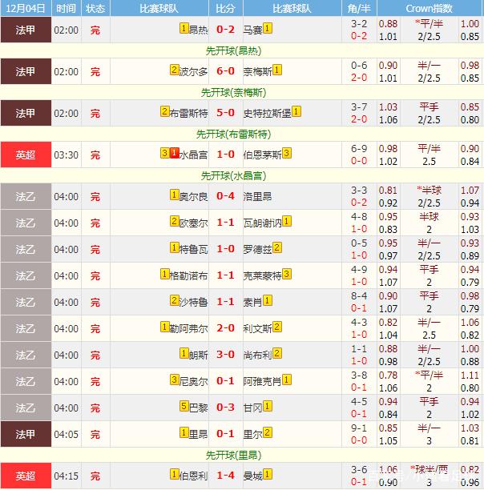This screenshot has width=484, height=490.
Task: Click the yellow card badge beside 伯恩茅斯
Action: 287,153
